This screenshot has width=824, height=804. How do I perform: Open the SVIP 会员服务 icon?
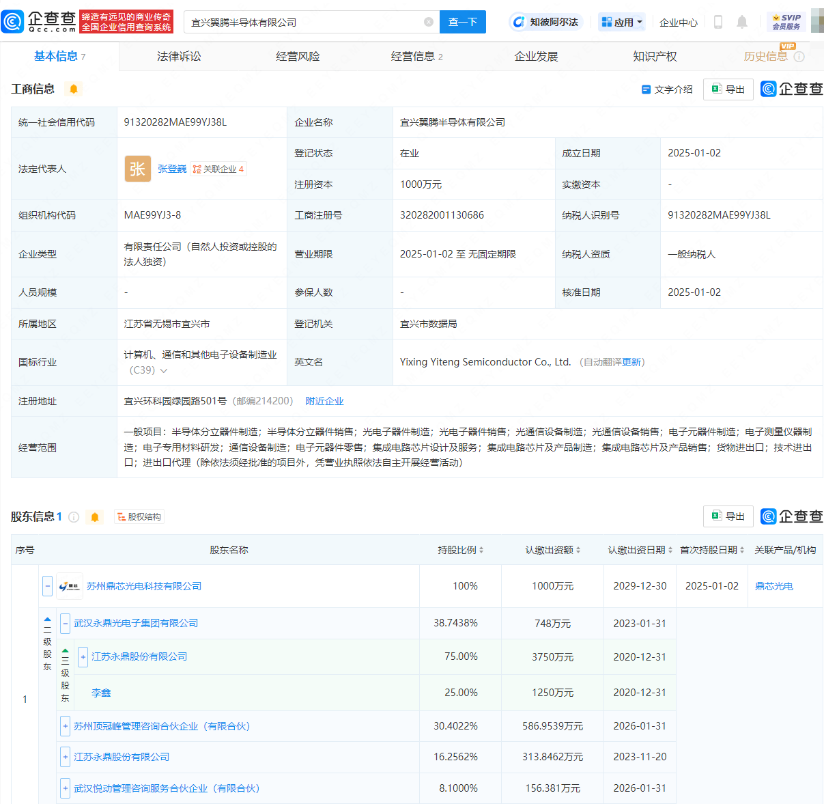click(x=786, y=21)
